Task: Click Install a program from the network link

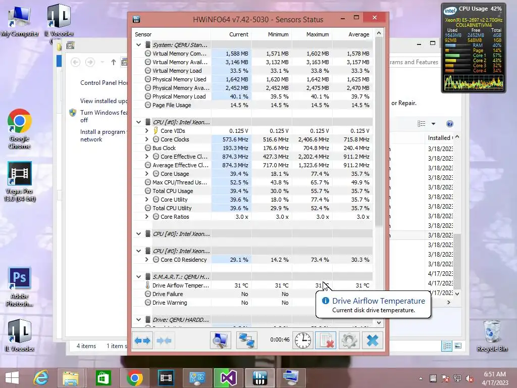Action: coord(103,135)
